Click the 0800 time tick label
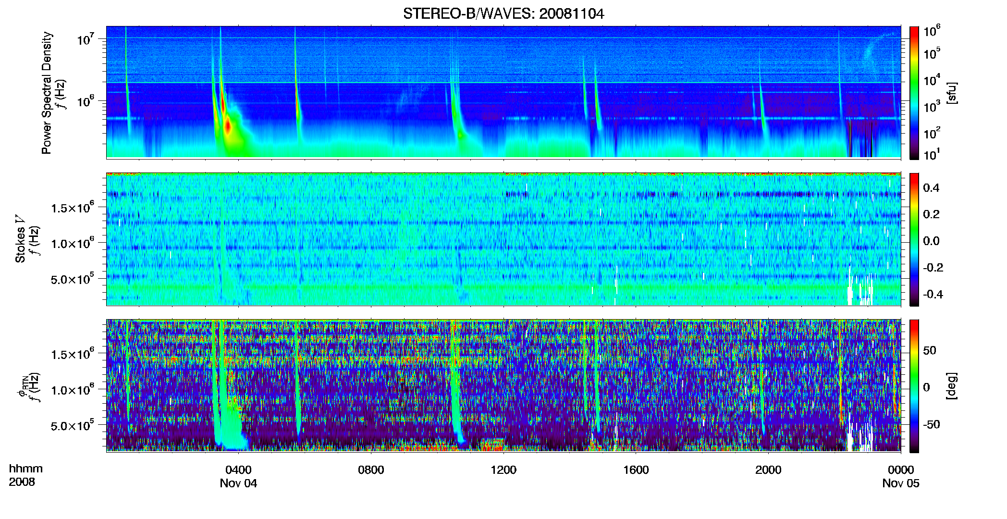Screen dimensions: 1007x519 click(371, 470)
